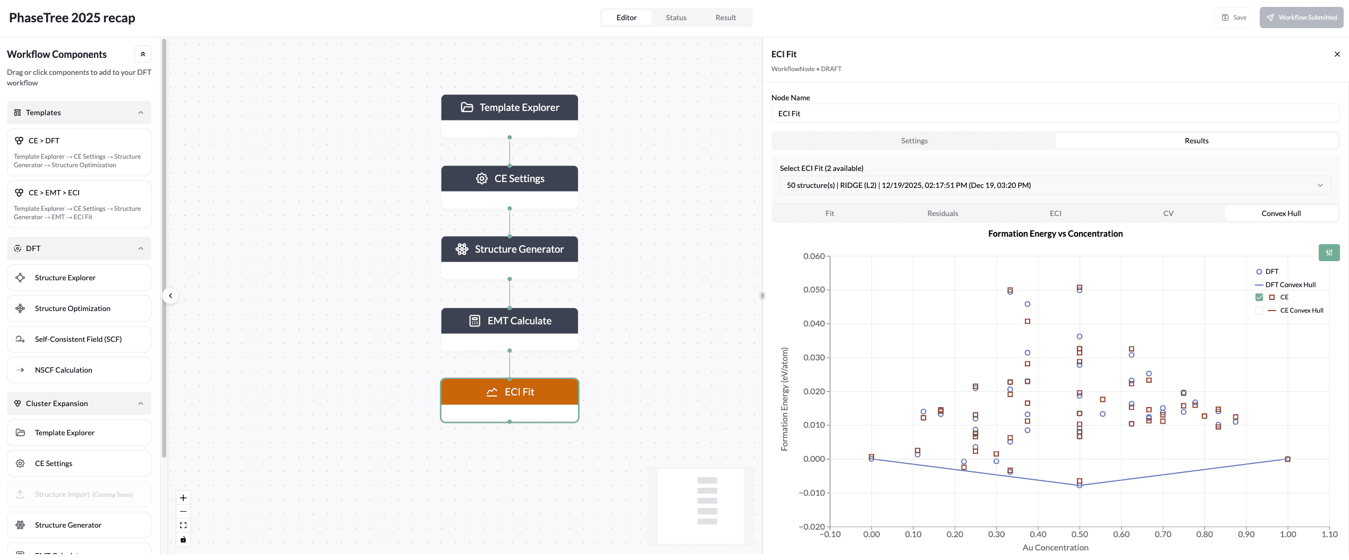
Task: Click the Save icon in the top toolbar
Action: coord(1225,17)
